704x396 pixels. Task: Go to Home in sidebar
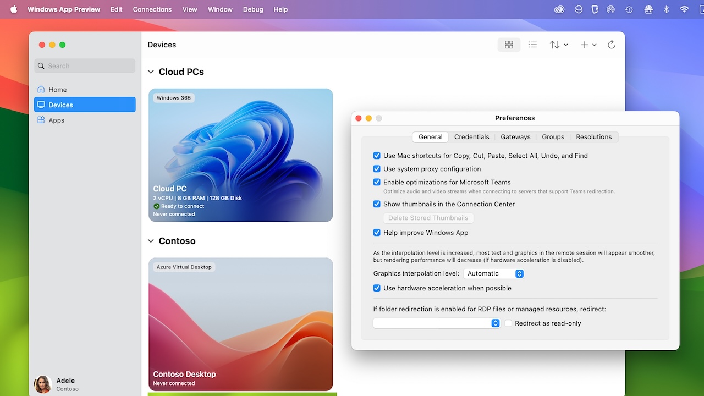85,90
